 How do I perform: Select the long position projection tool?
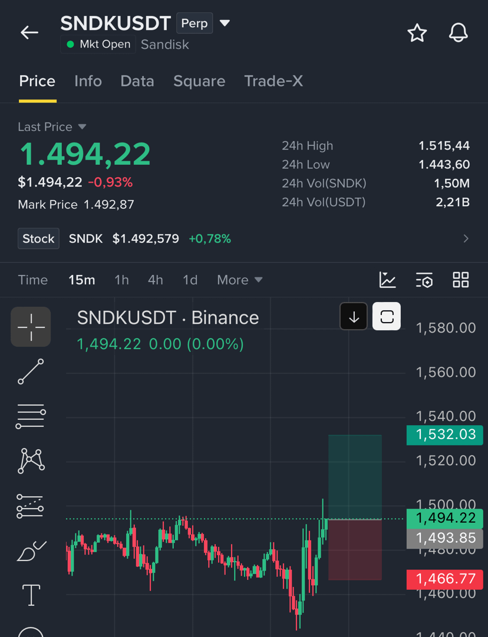pyautogui.click(x=30, y=506)
